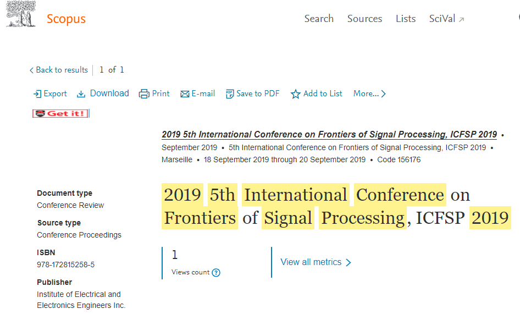Viewport: 520px width, 314px height.
Task: Click the Add to List star icon
Action: pyautogui.click(x=296, y=94)
